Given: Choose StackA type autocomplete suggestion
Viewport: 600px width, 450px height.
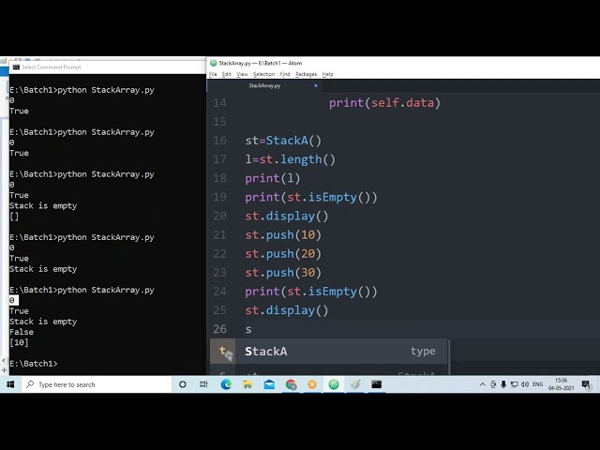Looking at the screenshot, I should tap(329, 351).
